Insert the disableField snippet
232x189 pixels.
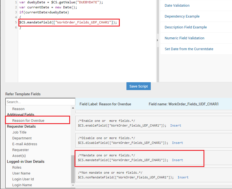(177, 143)
